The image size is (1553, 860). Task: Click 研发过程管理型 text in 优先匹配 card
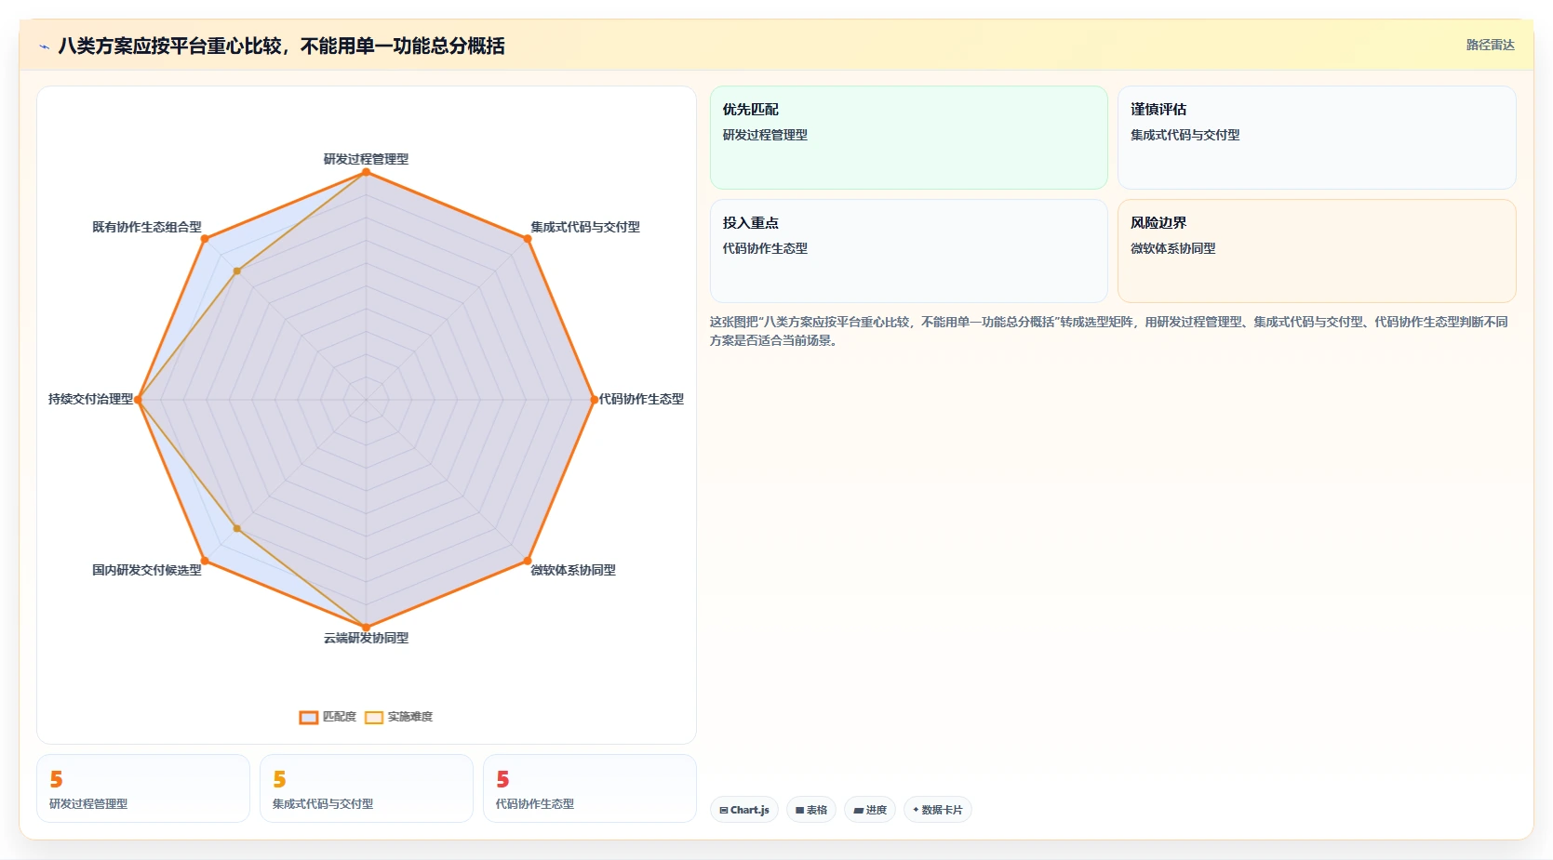click(x=765, y=135)
